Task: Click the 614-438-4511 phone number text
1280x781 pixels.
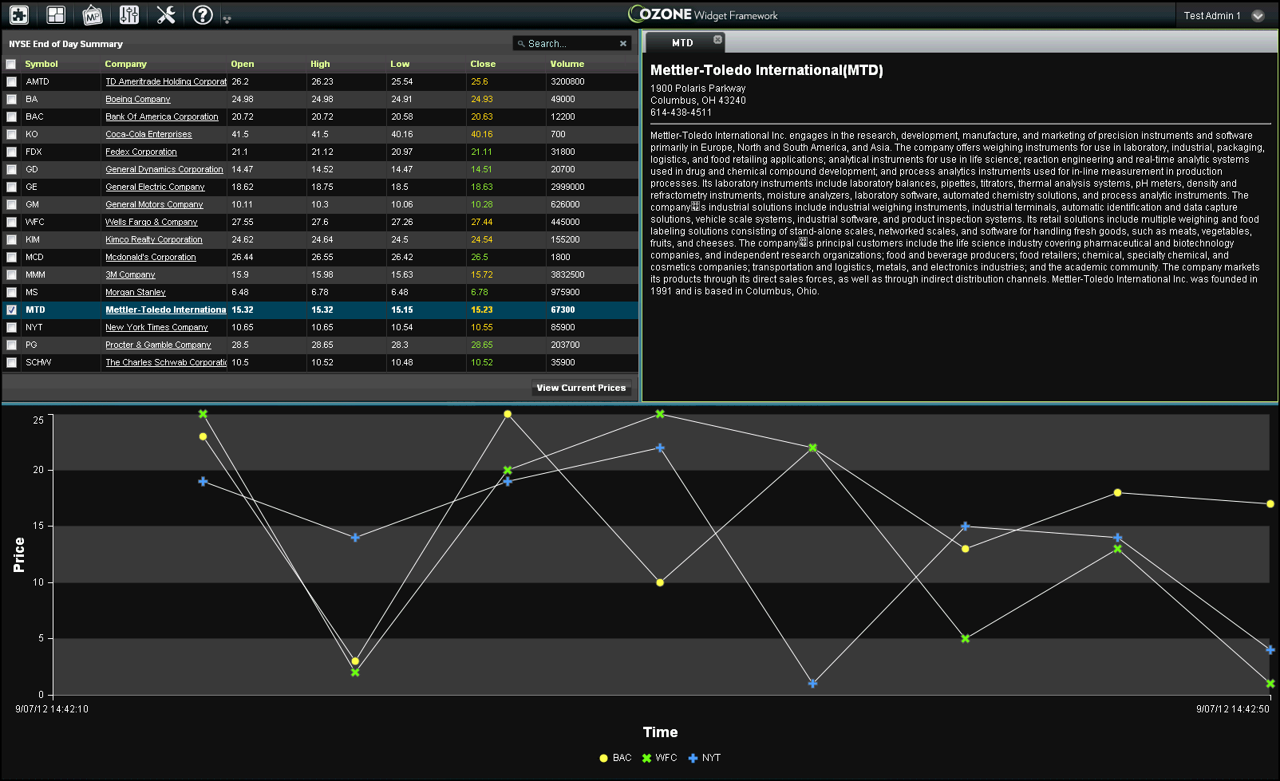Action: 681,112
